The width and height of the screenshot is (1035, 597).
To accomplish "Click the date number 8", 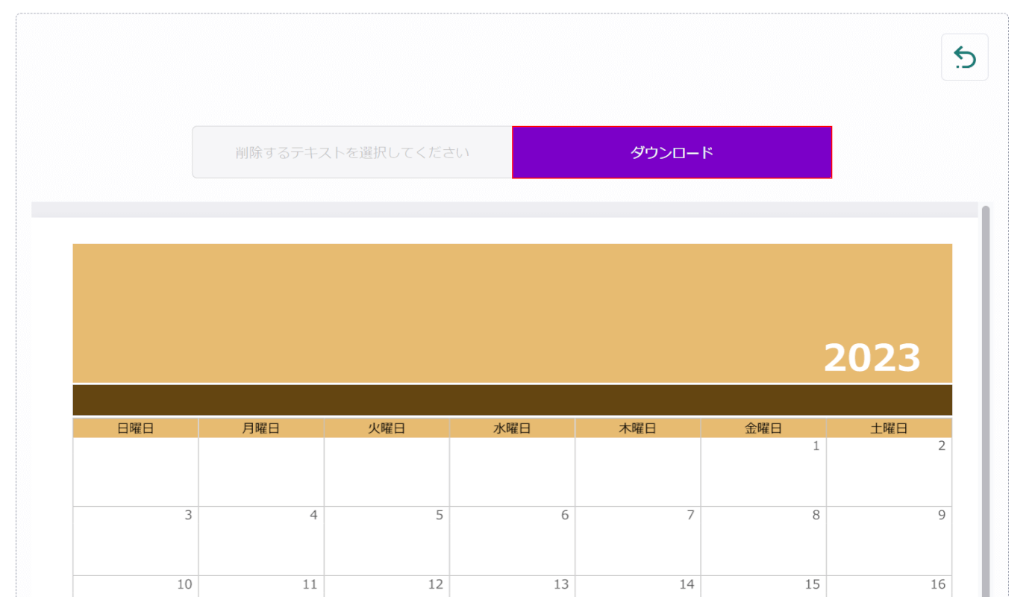I will [x=816, y=515].
